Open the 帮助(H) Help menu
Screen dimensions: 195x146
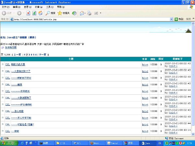click(61, 7)
